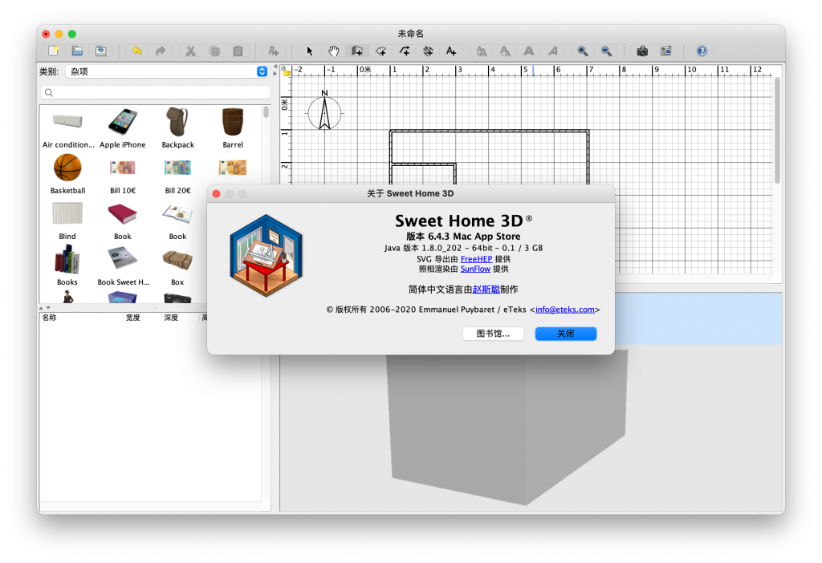Image resolution: width=822 pixels, height=563 pixels.
Task: Select the Backpack catalog item
Action: click(x=177, y=128)
